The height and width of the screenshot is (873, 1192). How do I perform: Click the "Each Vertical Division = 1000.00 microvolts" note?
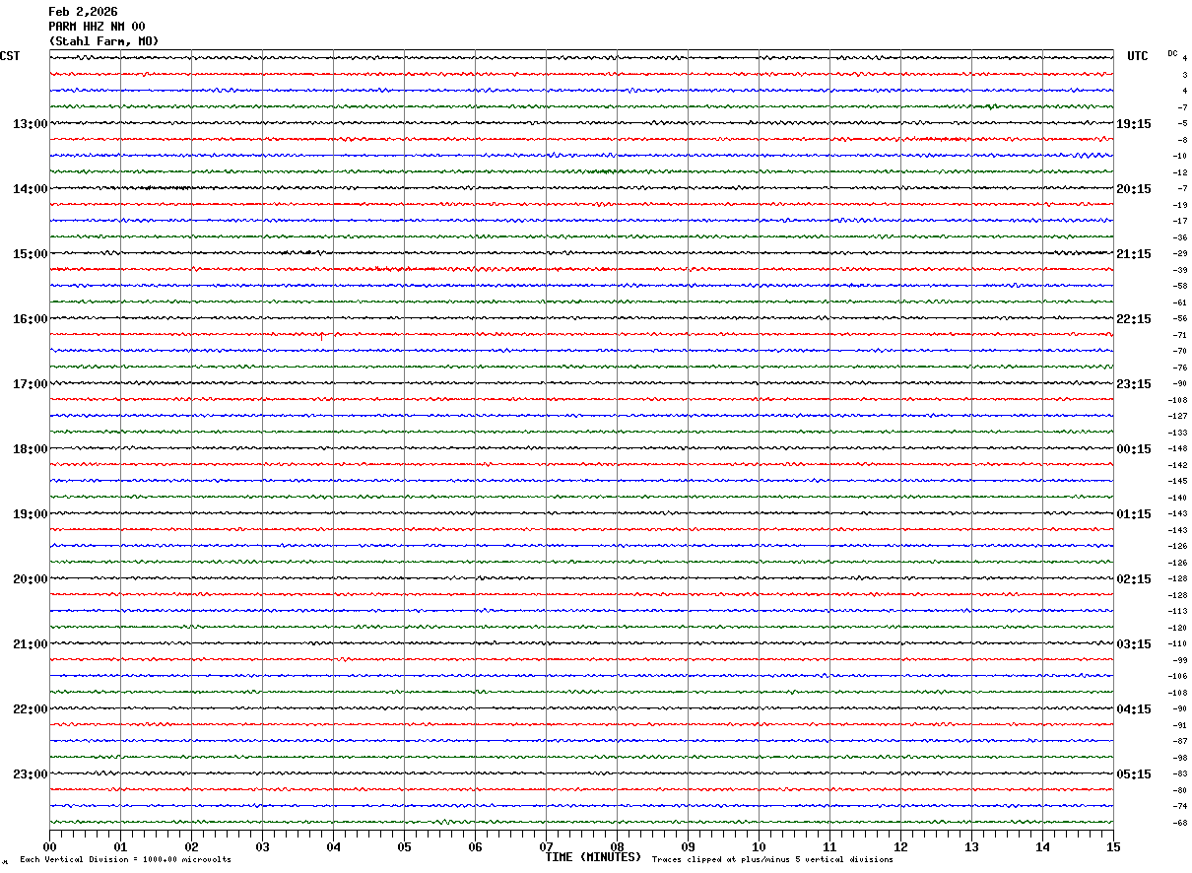pyautogui.click(x=125, y=860)
